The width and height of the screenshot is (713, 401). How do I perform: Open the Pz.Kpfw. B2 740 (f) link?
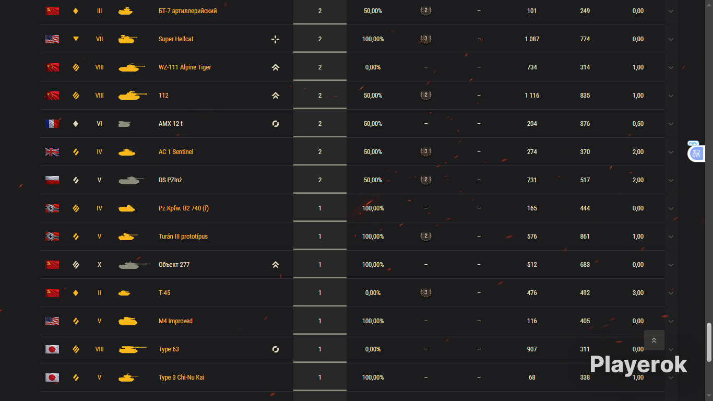tap(183, 208)
